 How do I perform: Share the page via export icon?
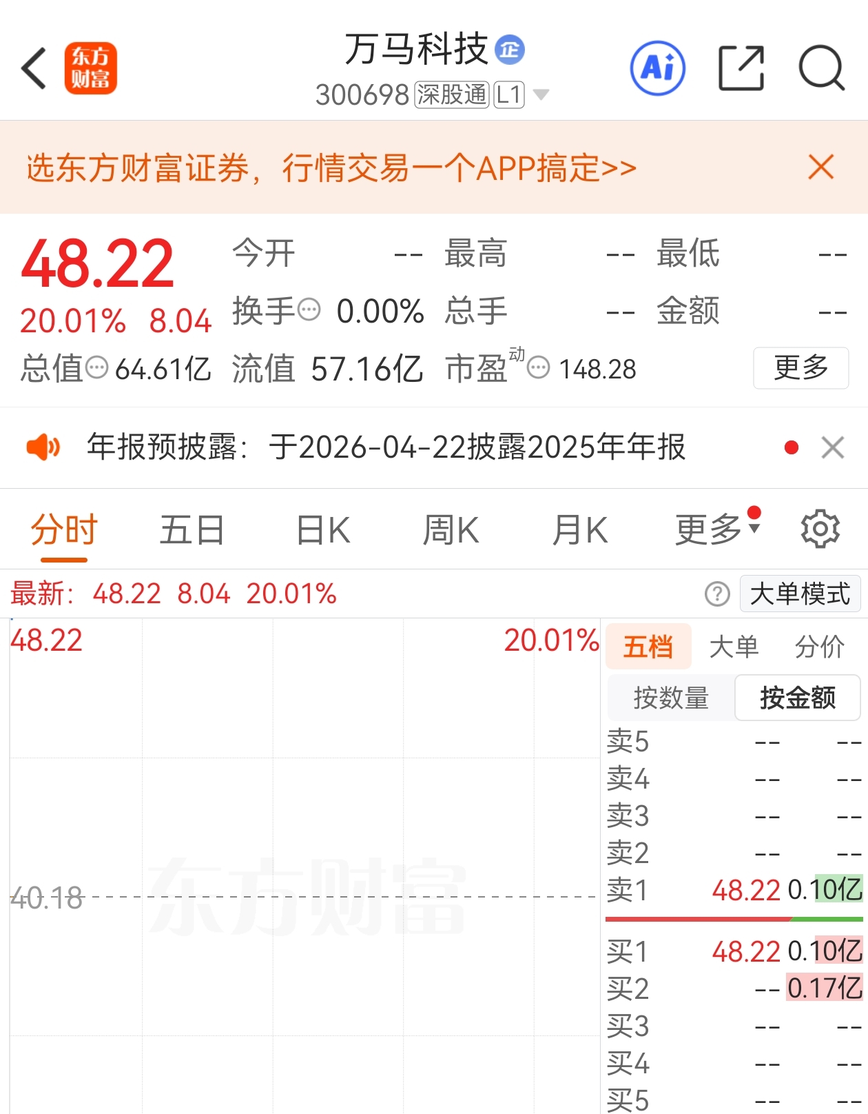741,68
